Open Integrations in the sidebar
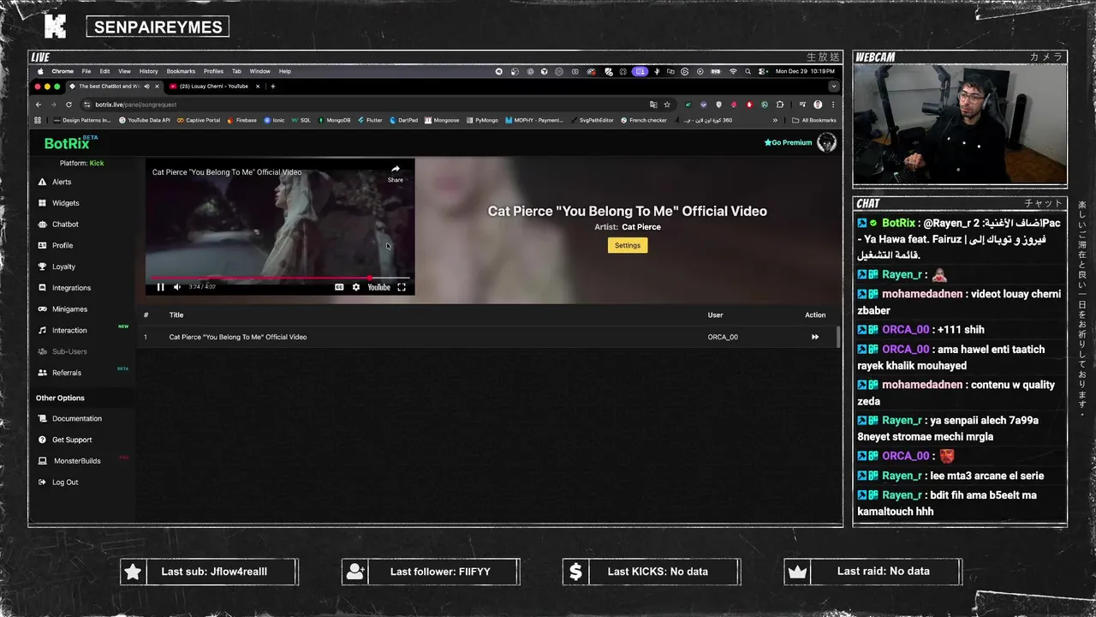Screen dimensions: 1096x617 click(x=71, y=288)
